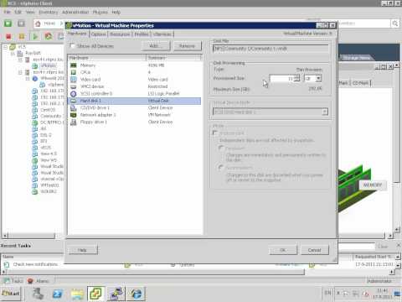Switch to the Options tab

[x=99, y=34]
